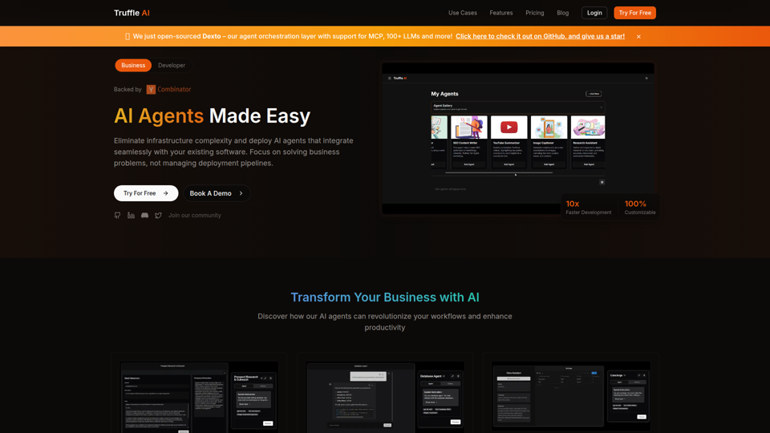Click the orange Try For Free header button
This screenshot has height=433, width=770.
click(634, 13)
